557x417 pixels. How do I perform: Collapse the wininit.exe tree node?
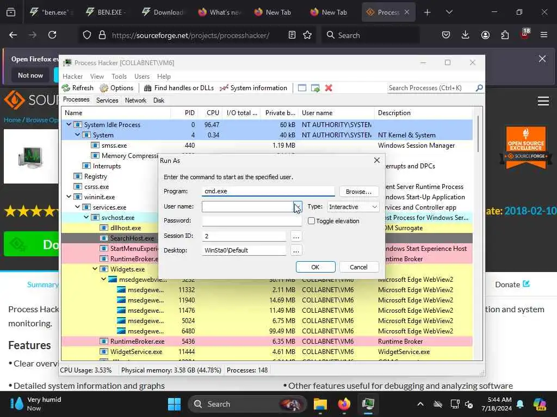(x=69, y=197)
